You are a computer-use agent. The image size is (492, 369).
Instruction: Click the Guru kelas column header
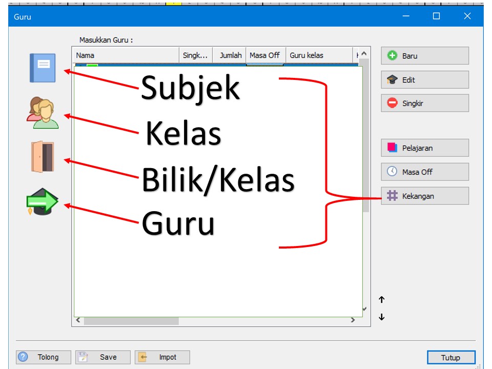pos(318,55)
